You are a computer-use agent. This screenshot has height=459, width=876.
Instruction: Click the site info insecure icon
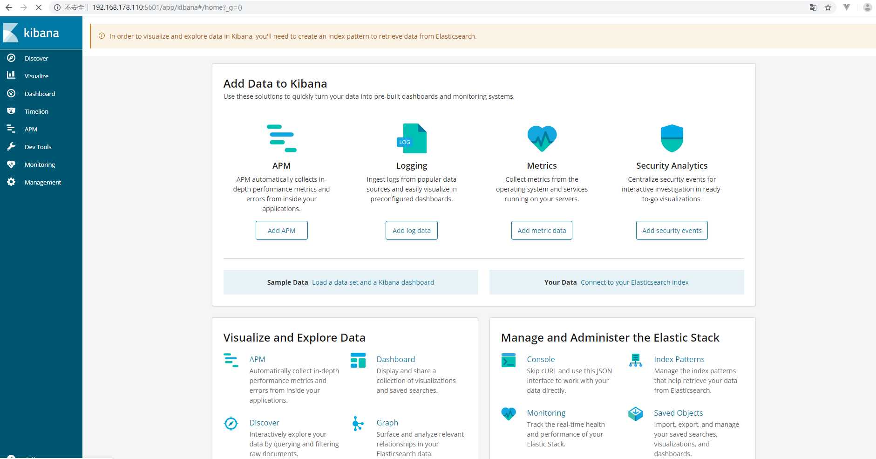pyautogui.click(x=57, y=7)
